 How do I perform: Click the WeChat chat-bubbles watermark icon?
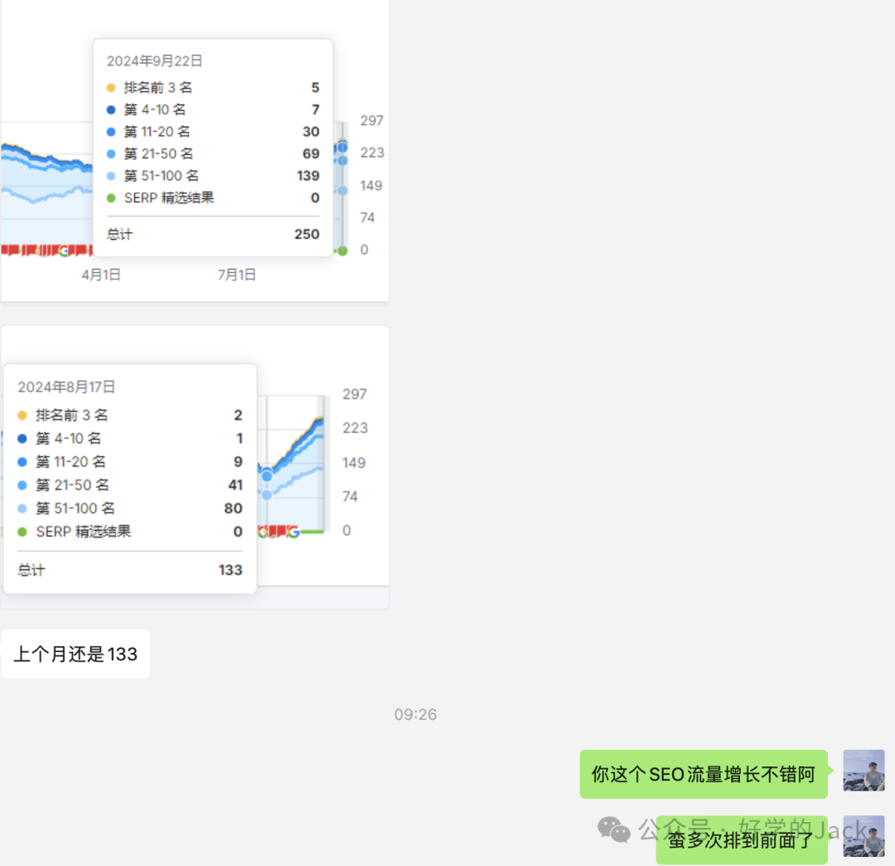[614, 829]
